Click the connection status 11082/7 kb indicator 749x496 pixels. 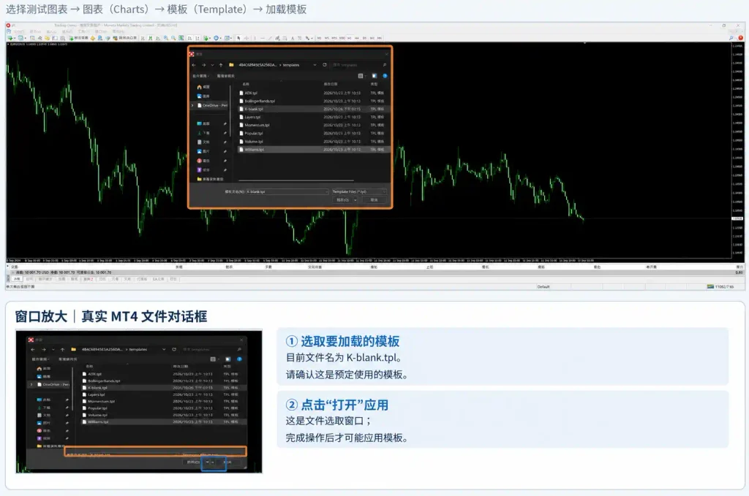point(720,286)
